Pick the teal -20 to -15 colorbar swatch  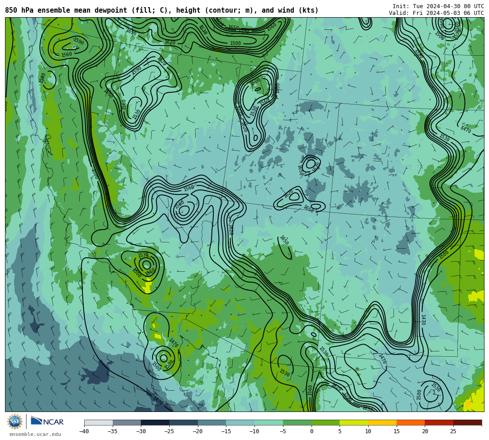tap(212, 422)
